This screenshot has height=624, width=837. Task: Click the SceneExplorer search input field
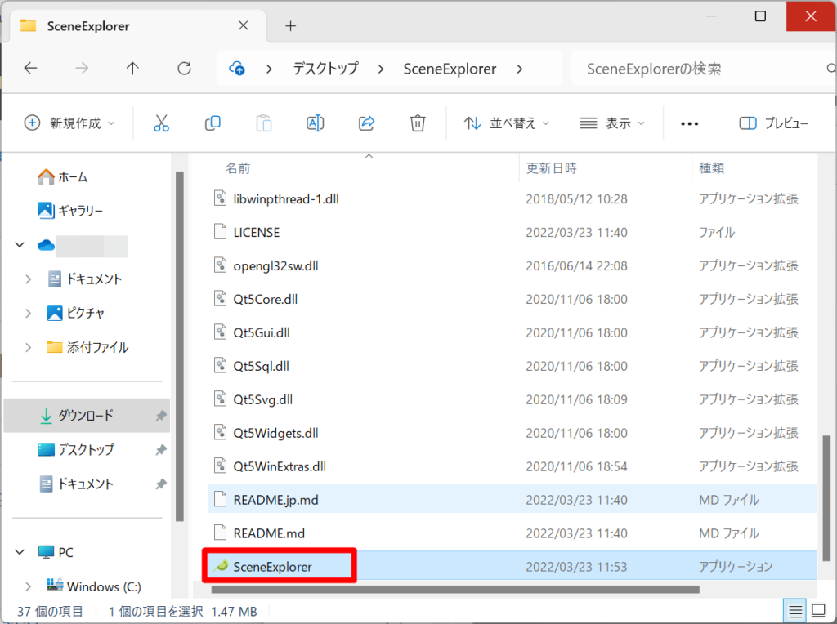point(703,69)
